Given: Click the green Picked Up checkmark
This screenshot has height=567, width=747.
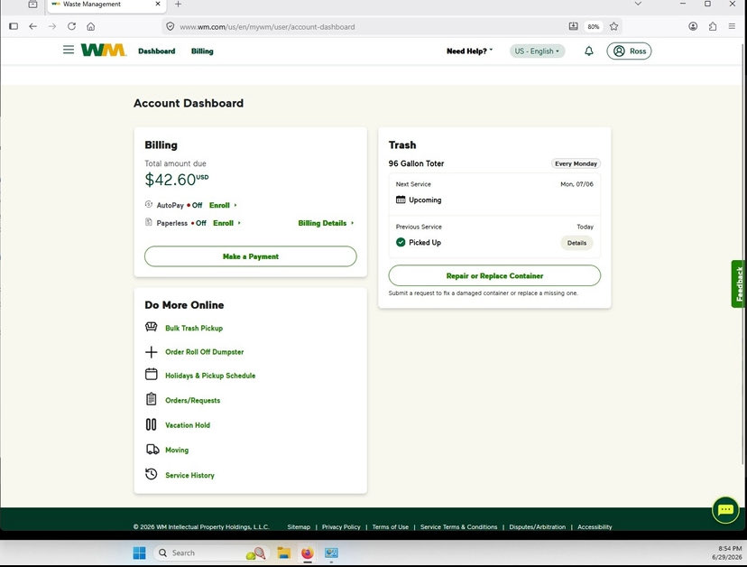Looking at the screenshot, I should point(401,242).
